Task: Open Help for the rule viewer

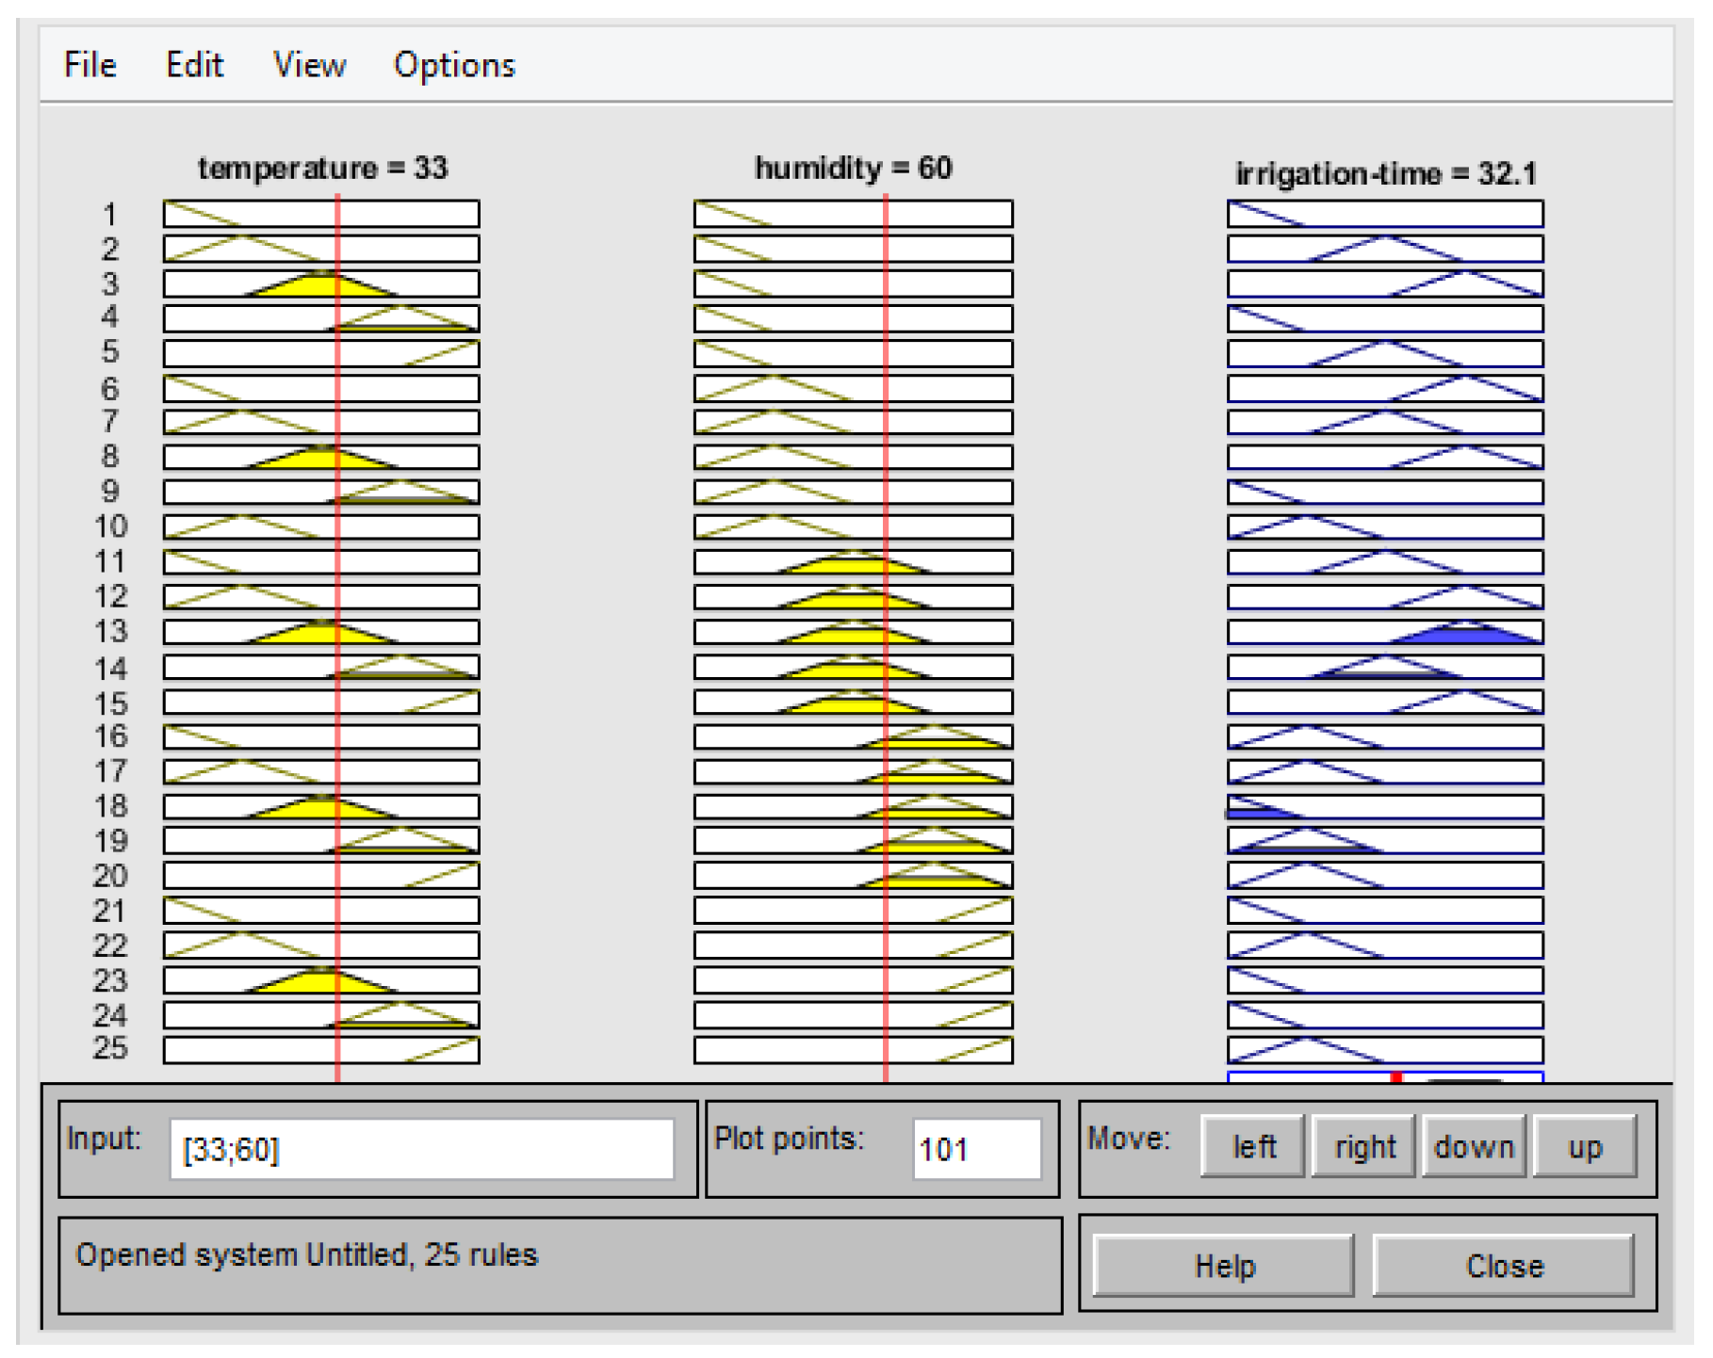Action: 1223,1266
